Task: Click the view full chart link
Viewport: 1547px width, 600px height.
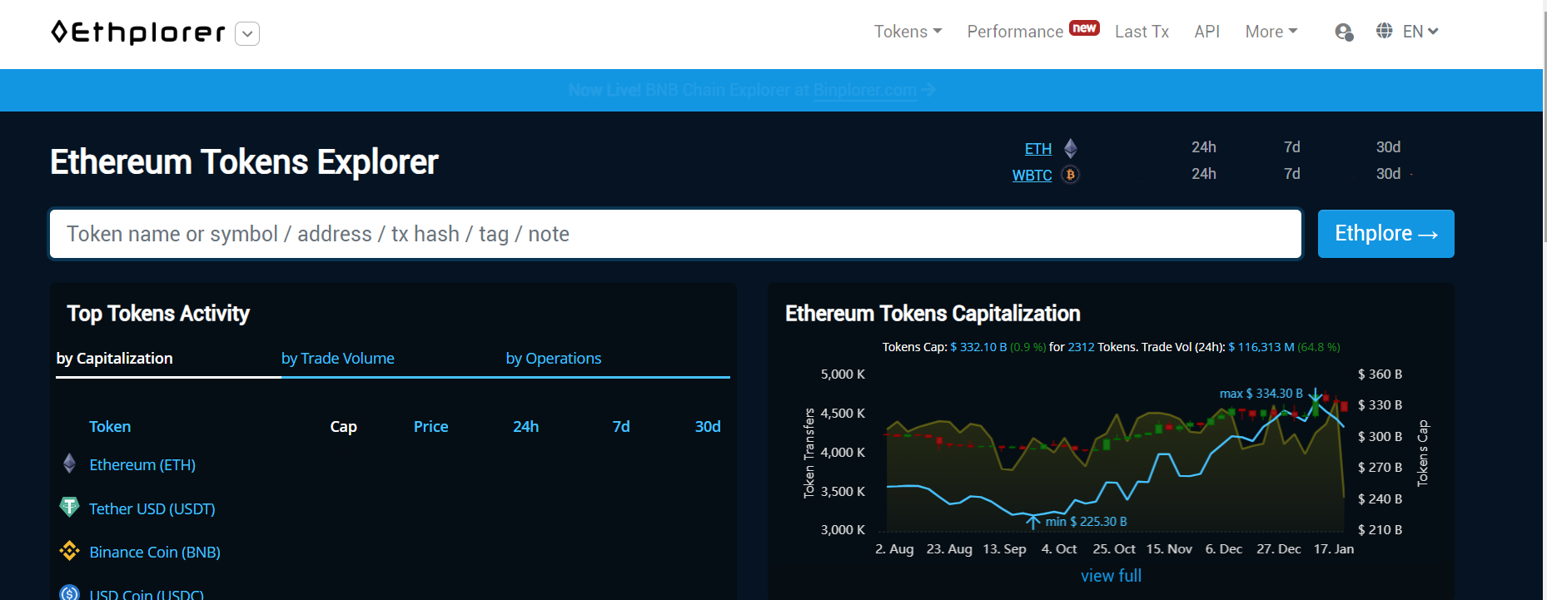Action: [1111, 576]
